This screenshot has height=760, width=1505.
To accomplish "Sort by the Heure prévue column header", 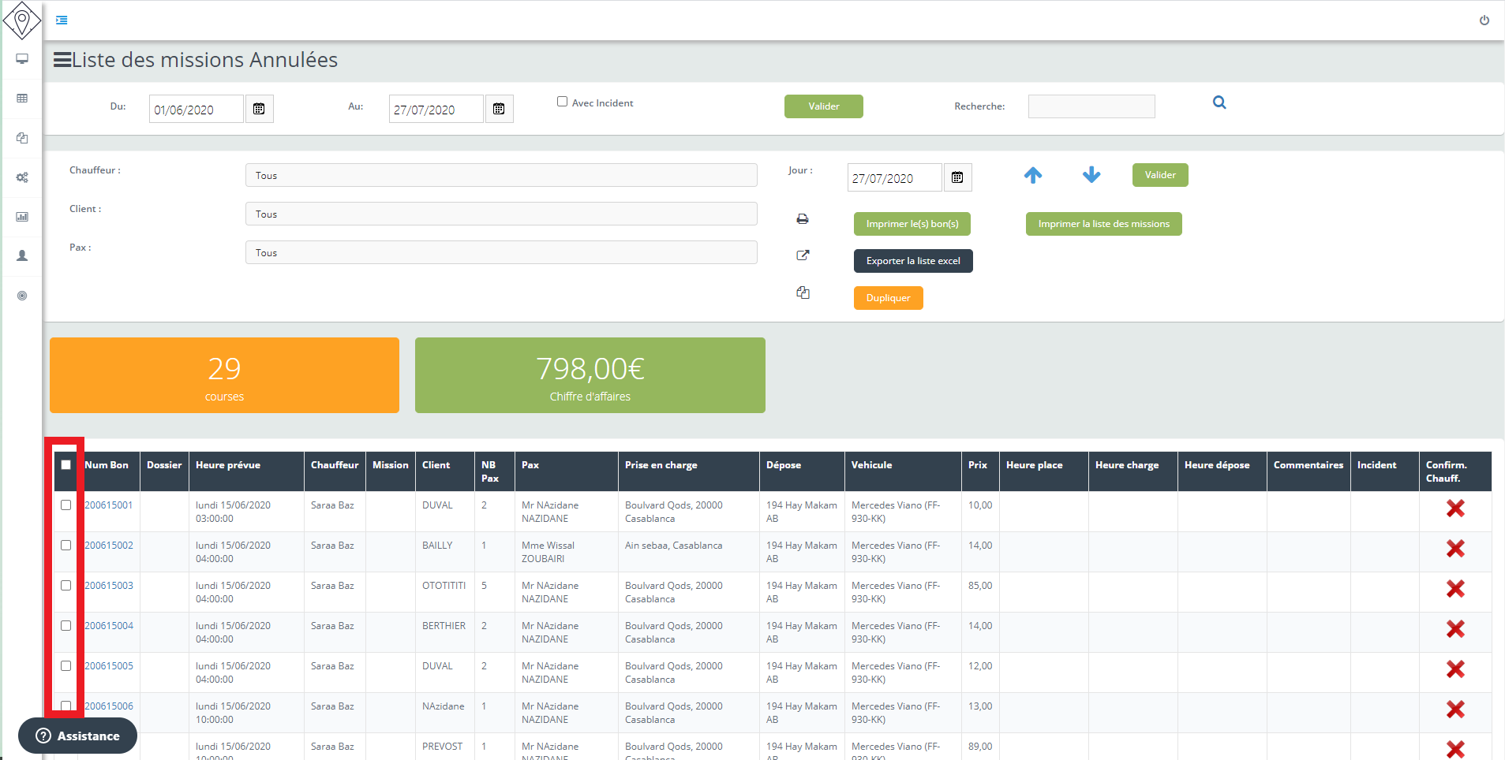I will tap(228, 465).
